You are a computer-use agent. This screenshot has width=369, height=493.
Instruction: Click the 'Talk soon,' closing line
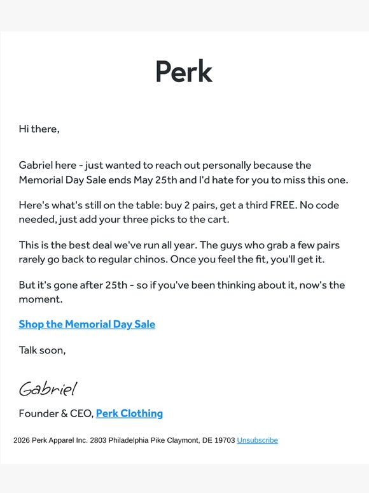coord(43,350)
